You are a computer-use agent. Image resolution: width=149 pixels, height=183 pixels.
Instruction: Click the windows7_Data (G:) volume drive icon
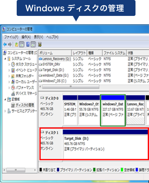point(41,76)
